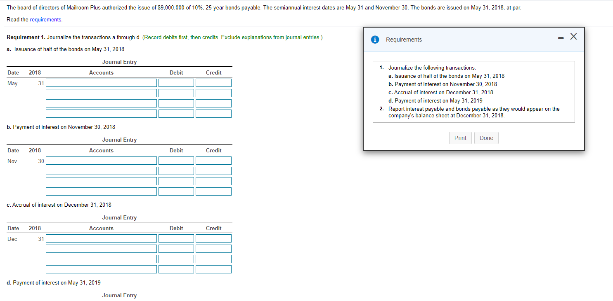
Task: Click the problem statement about Mailroom Plus bonds
Action: click(264, 8)
